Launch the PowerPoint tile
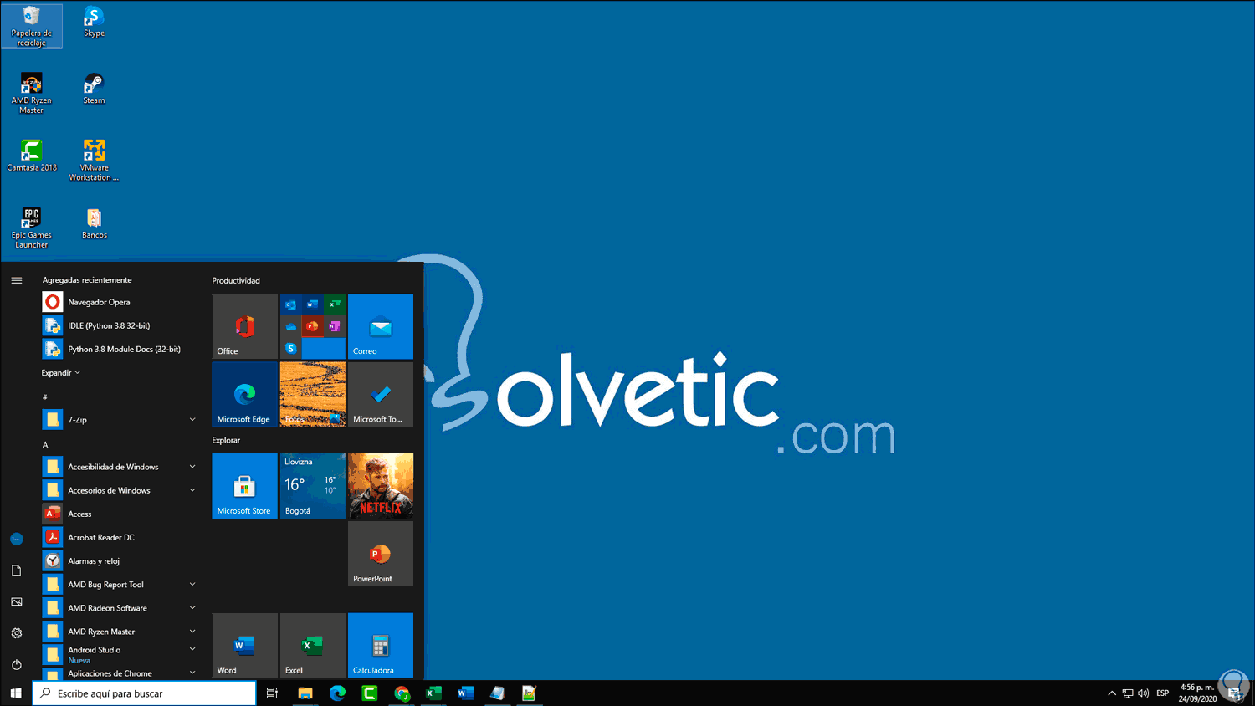 point(381,554)
